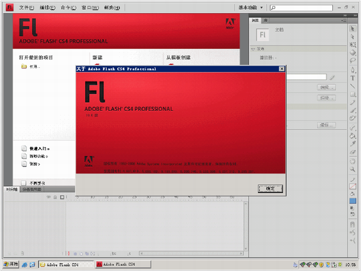Select the Selection arrow tool
Screen dimensions: 361x271
[352, 29]
